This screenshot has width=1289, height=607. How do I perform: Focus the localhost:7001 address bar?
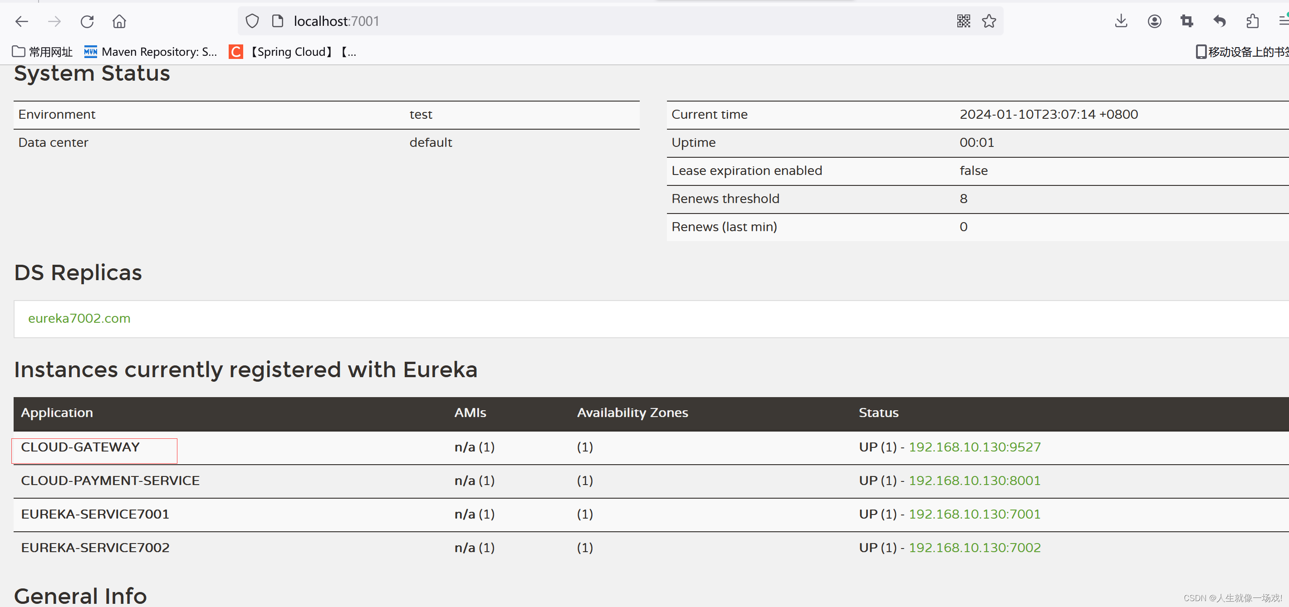point(621,21)
